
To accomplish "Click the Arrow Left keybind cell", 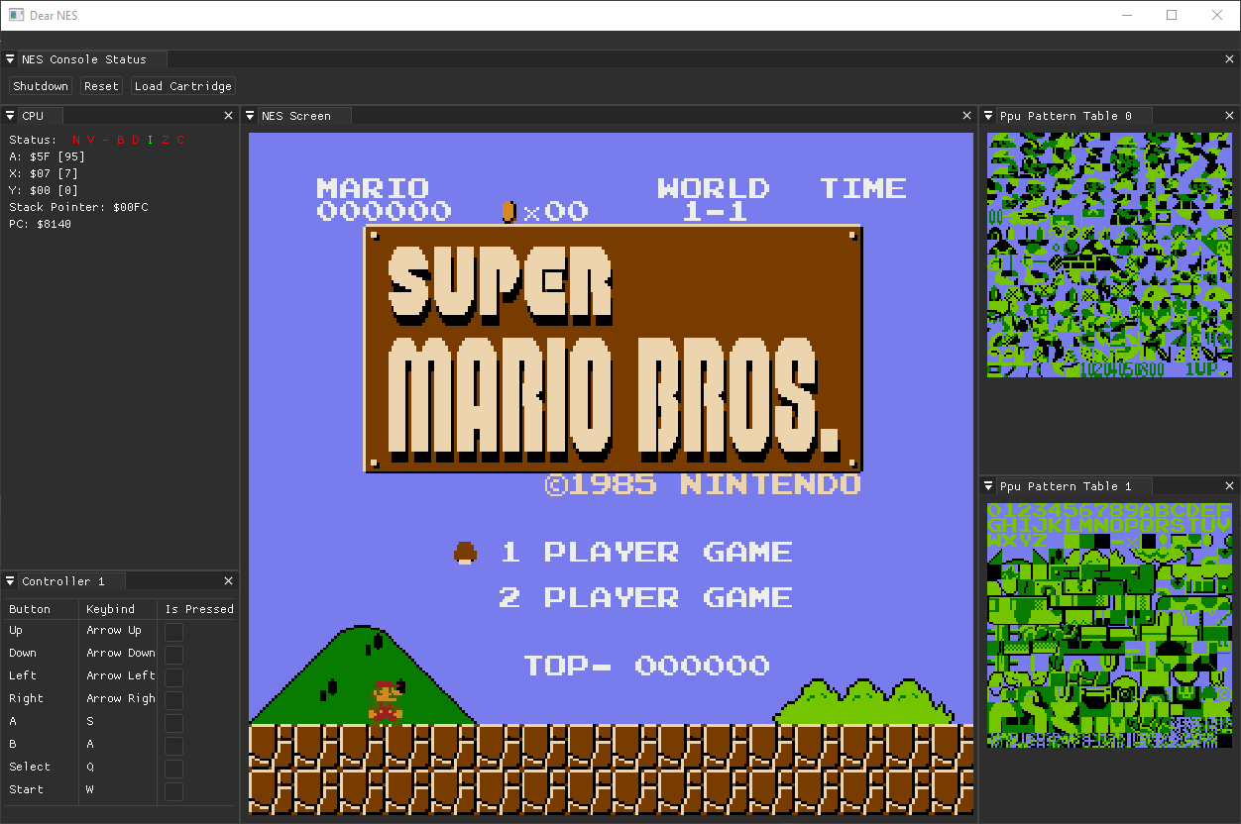I will 121,676.
